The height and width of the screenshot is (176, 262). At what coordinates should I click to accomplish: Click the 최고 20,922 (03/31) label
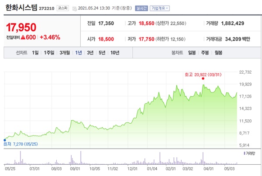[203, 74]
